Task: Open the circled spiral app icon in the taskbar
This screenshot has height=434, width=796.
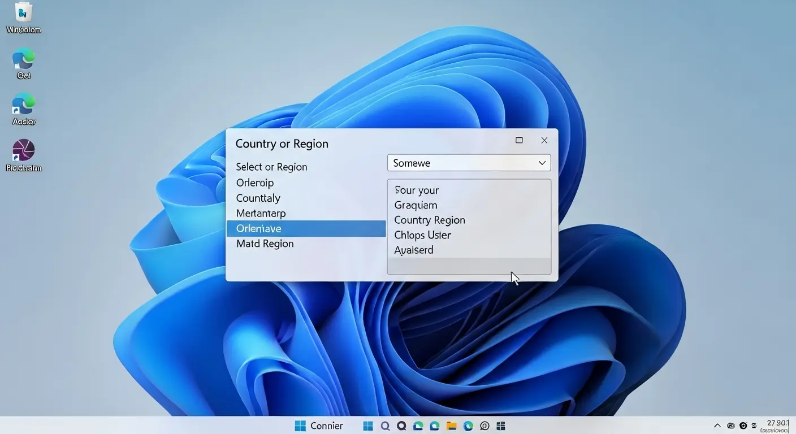Action: 484,426
